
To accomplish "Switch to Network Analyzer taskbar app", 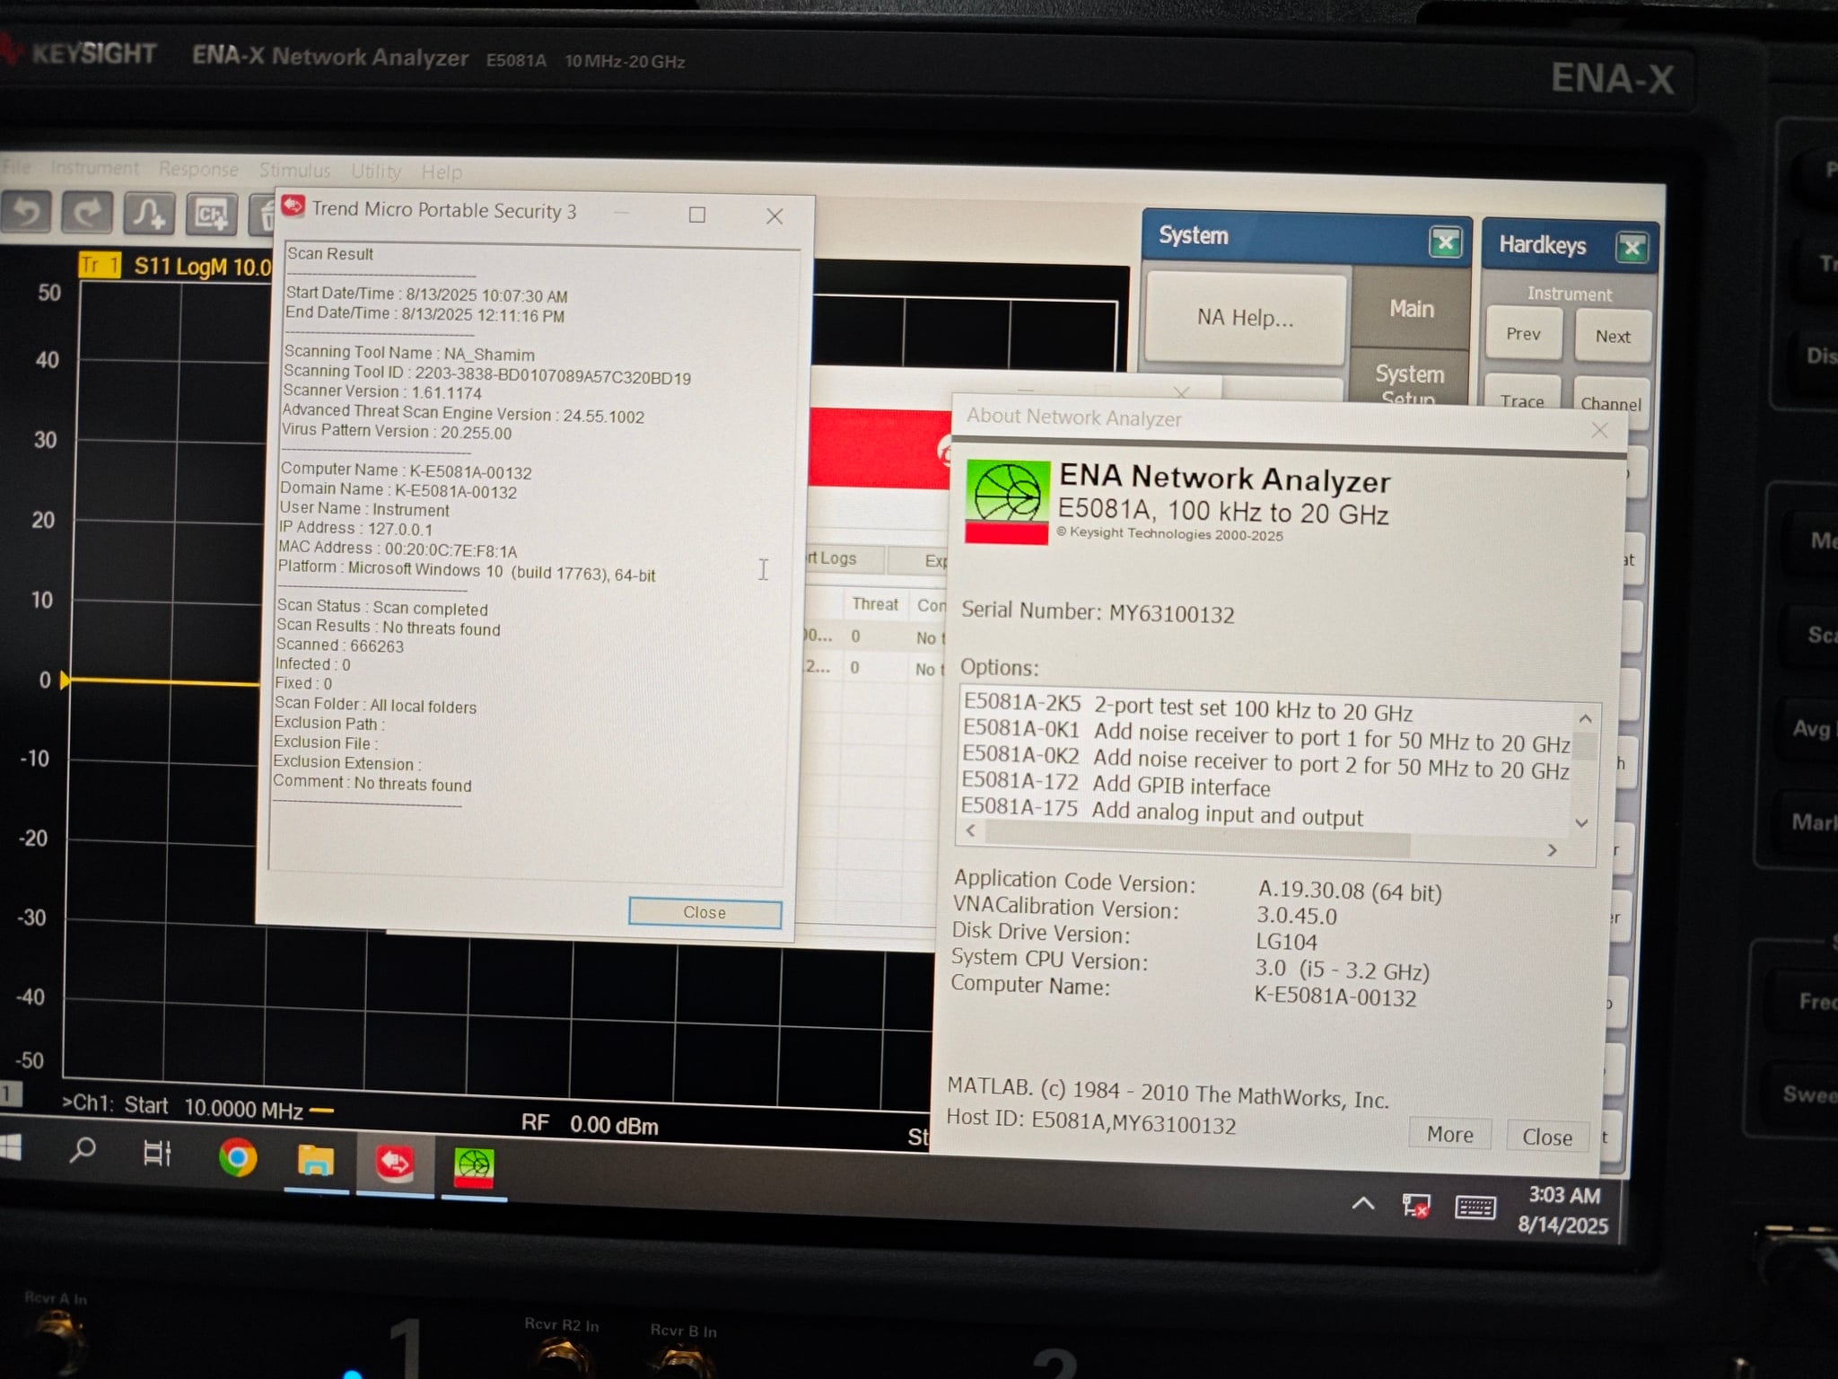I will click(x=473, y=1170).
